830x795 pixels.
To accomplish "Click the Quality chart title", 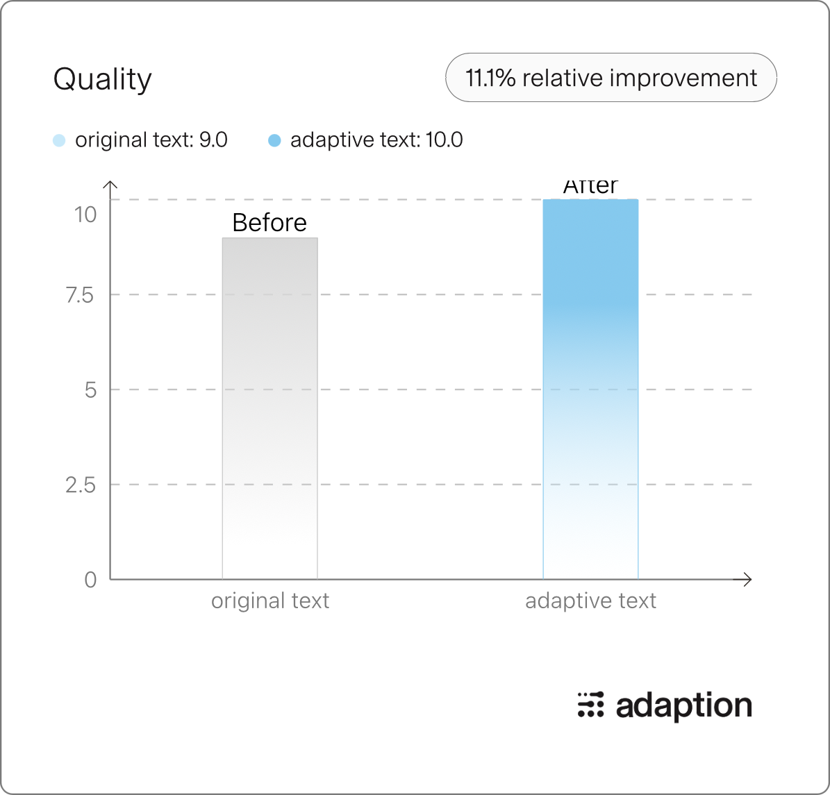I will pyautogui.click(x=103, y=80).
